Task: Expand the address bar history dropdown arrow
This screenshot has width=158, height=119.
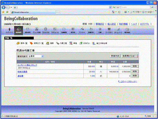Action: point(110,7)
